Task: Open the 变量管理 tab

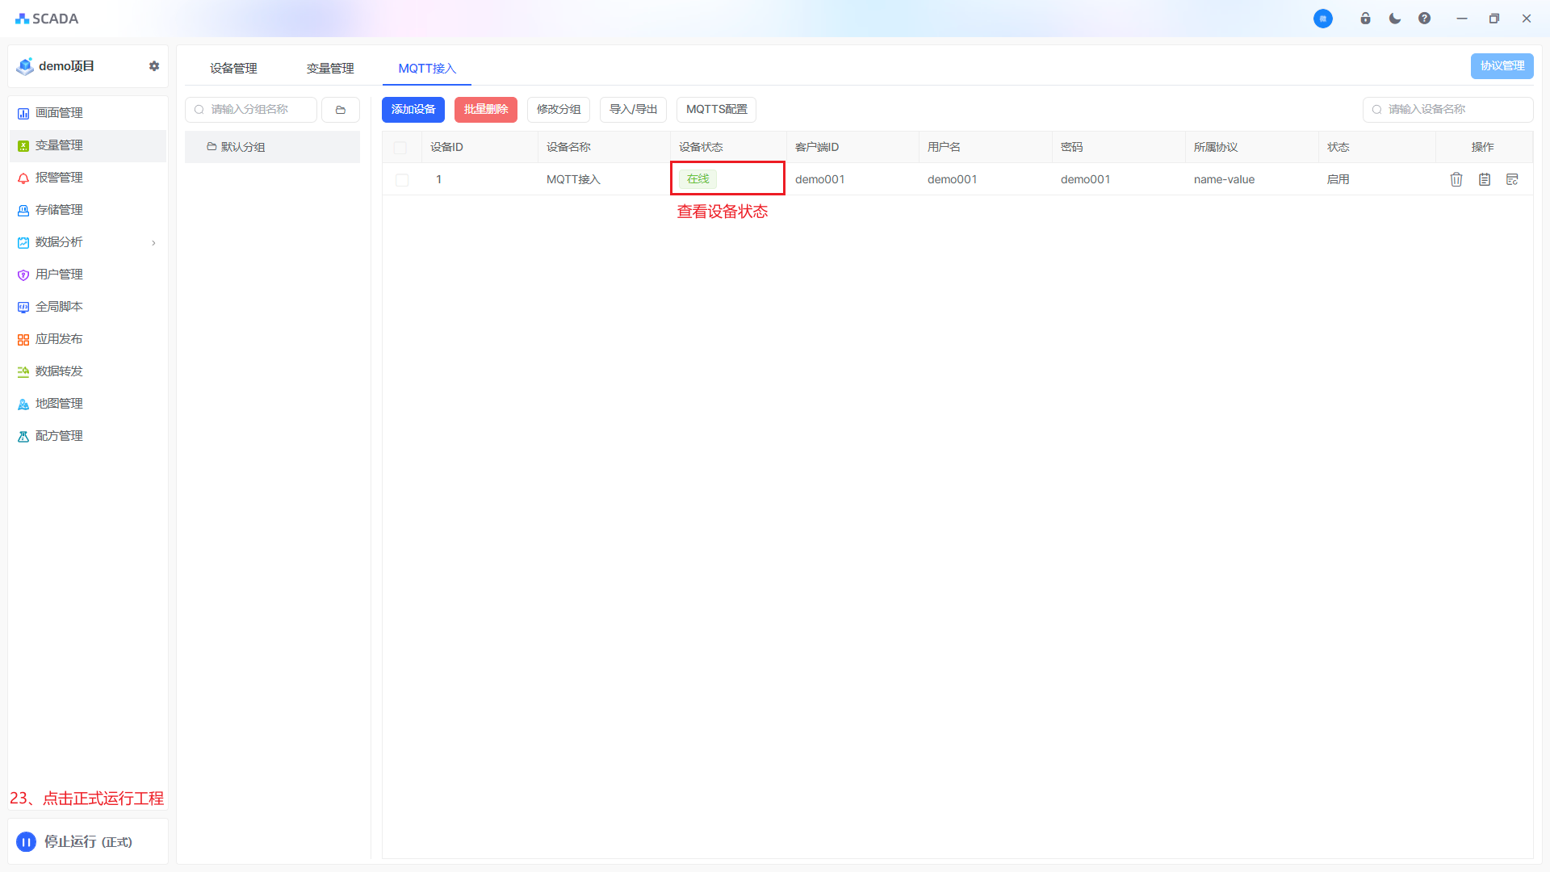Action: pos(330,69)
